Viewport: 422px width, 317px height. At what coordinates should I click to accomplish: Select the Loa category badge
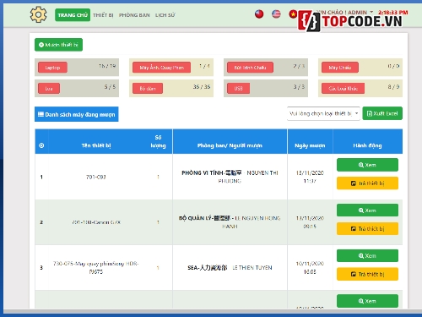(49, 88)
